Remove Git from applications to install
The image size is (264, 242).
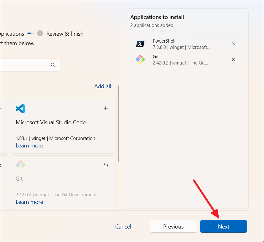tap(234, 59)
